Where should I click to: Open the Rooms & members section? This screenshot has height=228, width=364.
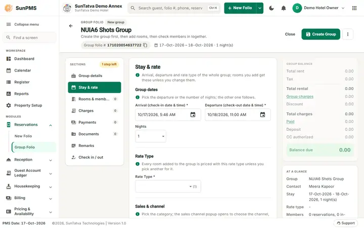point(95,99)
